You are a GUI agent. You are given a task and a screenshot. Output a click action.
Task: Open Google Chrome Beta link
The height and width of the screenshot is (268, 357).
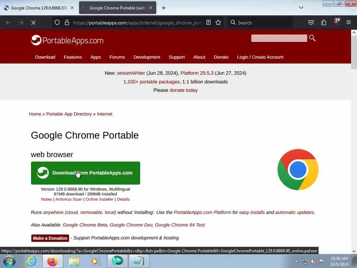(85, 225)
